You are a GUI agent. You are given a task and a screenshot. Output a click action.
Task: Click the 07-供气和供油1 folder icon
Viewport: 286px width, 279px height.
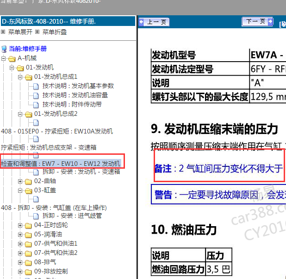pos(28,244)
